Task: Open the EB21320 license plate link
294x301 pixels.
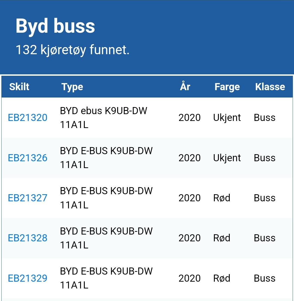Action: click(28, 118)
